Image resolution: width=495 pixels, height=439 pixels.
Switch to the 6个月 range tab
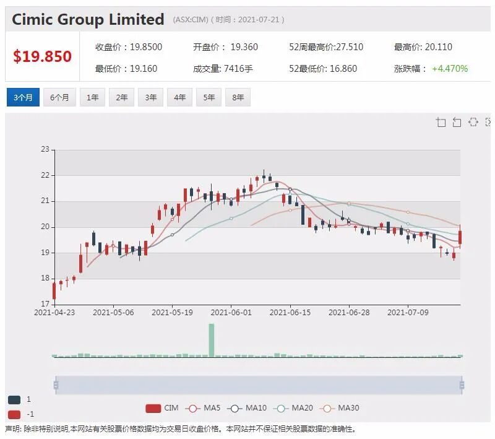[x=59, y=97]
